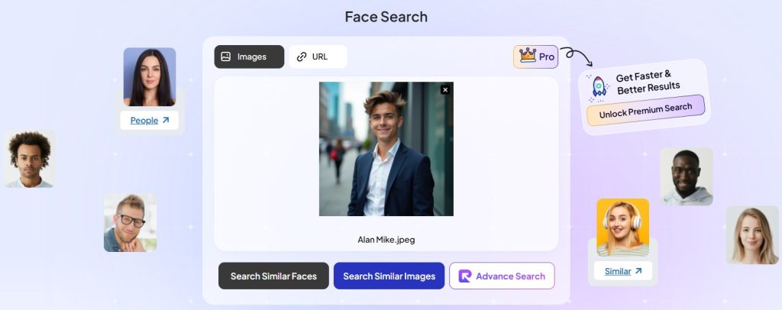Choose the man with glasses thumbnail
Screen dimensions: 782x310
[x=130, y=222]
